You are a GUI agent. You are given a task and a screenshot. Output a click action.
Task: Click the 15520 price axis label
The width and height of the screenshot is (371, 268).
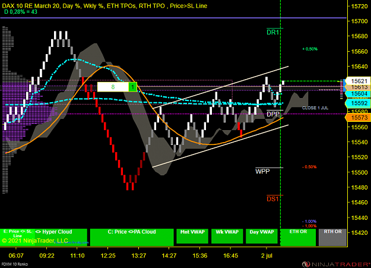point(359,157)
